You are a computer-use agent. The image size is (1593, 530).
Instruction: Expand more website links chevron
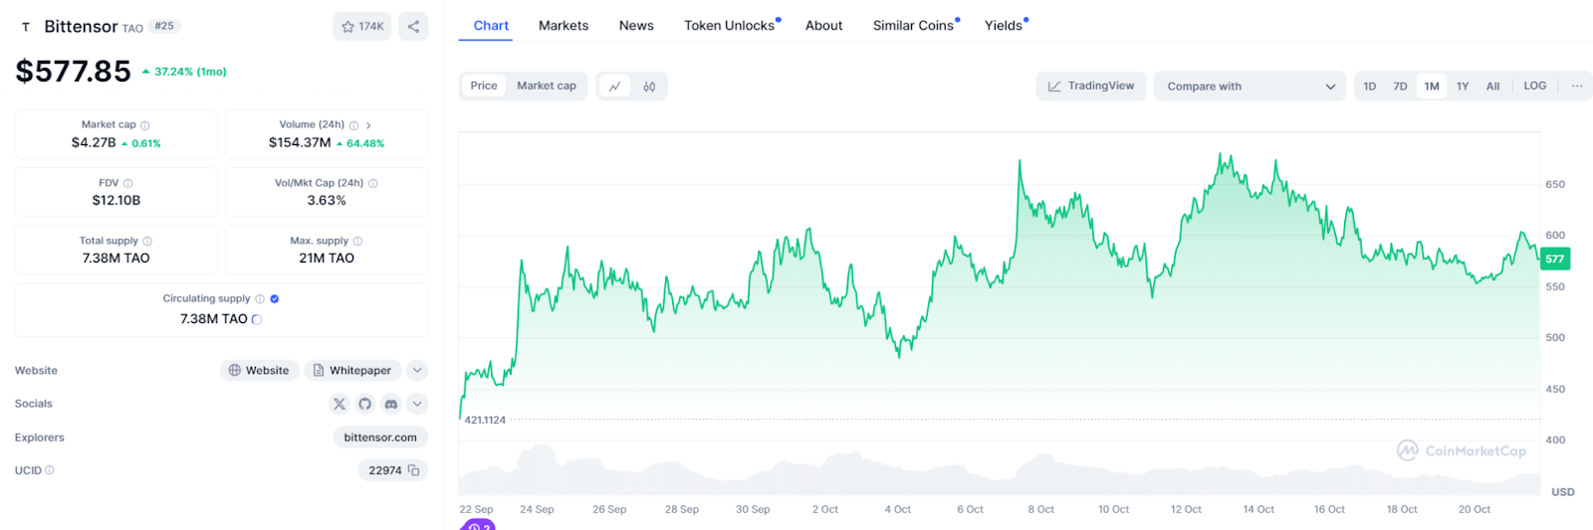pos(417,370)
